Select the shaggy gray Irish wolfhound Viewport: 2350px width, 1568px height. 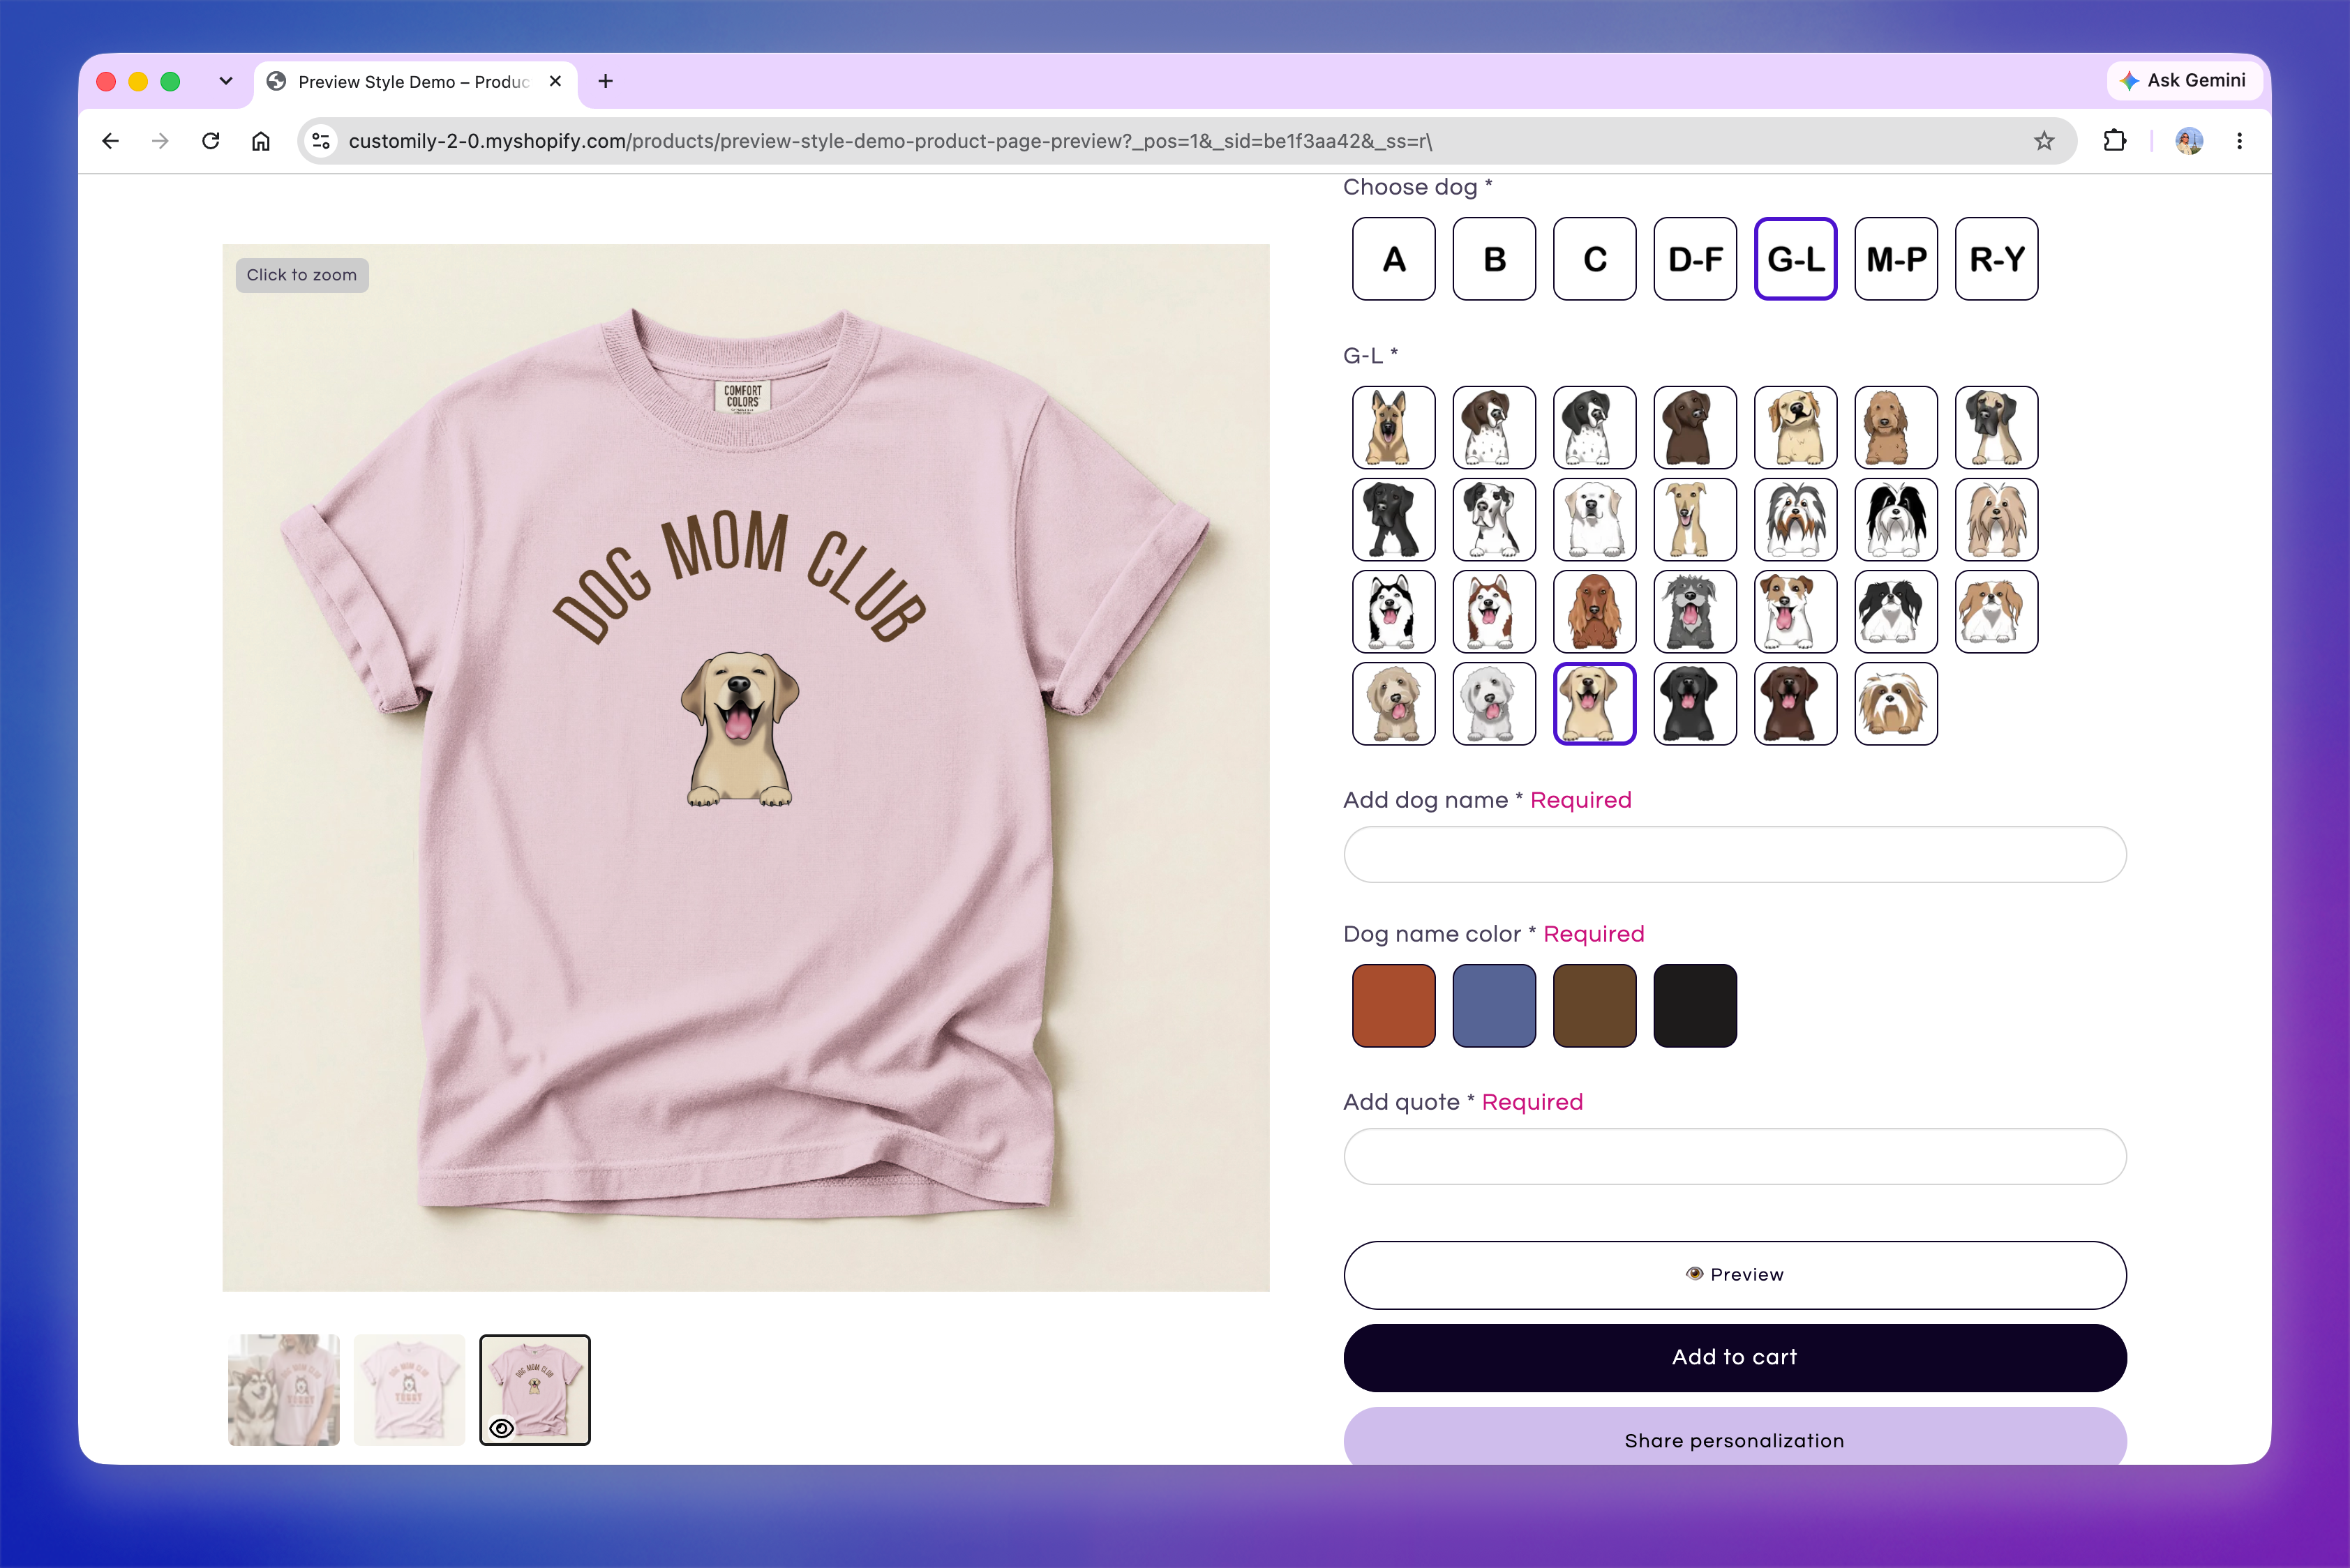point(1695,612)
